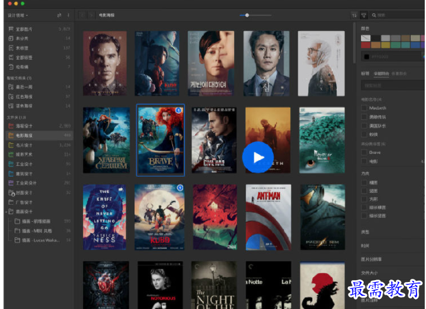The height and width of the screenshot is (309, 426).
Task: Check the 细长竖图 orientation checkbox
Action: tap(364, 216)
